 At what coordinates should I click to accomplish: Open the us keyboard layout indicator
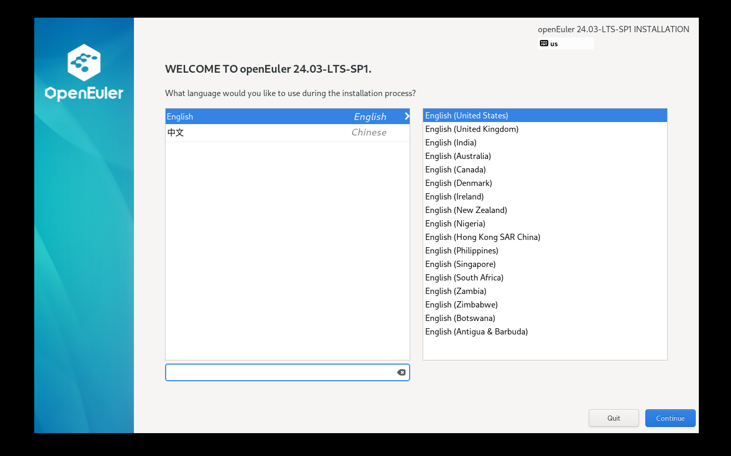click(566, 44)
